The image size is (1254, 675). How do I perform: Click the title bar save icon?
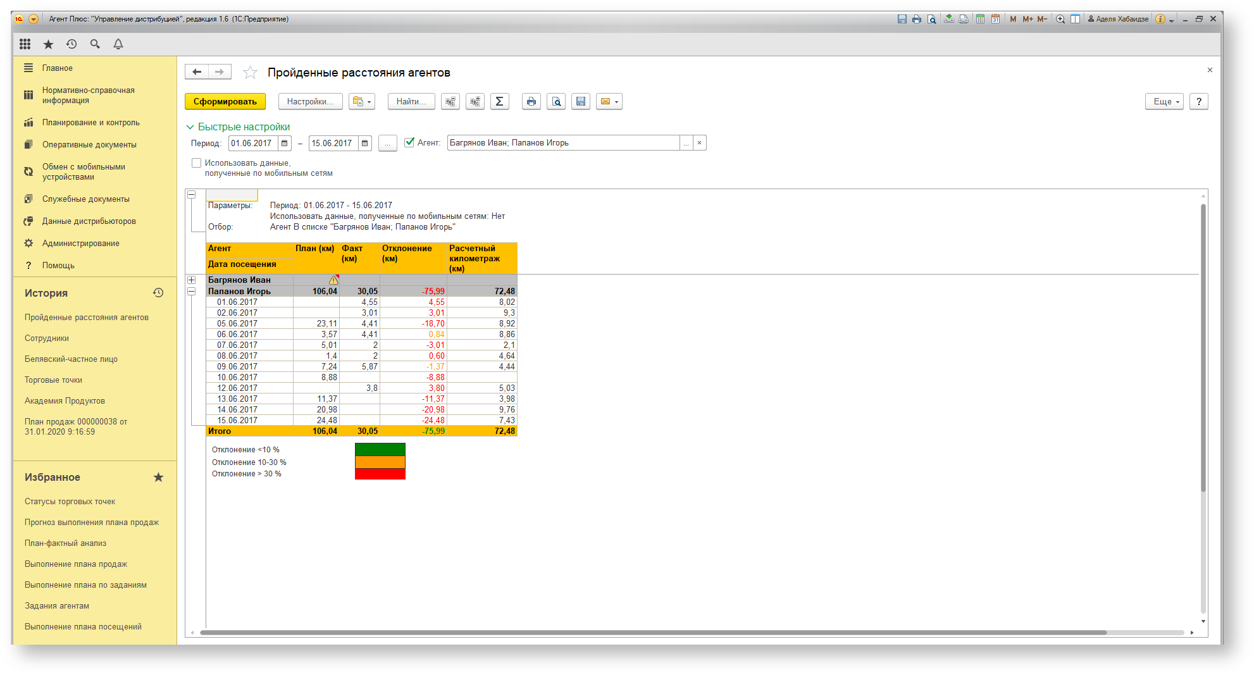point(902,19)
